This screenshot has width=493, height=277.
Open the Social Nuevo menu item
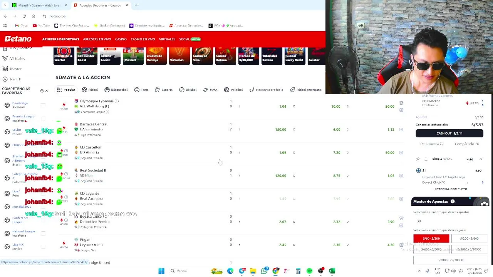click(190, 39)
